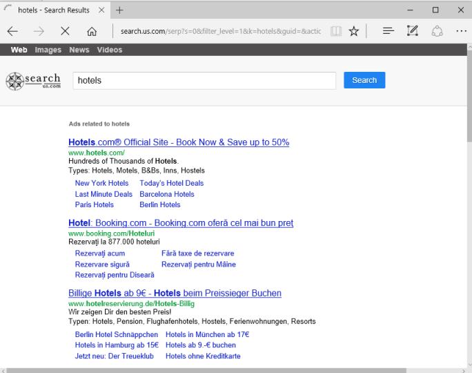Open Rezervați pentru Diseară sublink
This screenshot has height=373, width=472.
pyautogui.click(x=115, y=275)
